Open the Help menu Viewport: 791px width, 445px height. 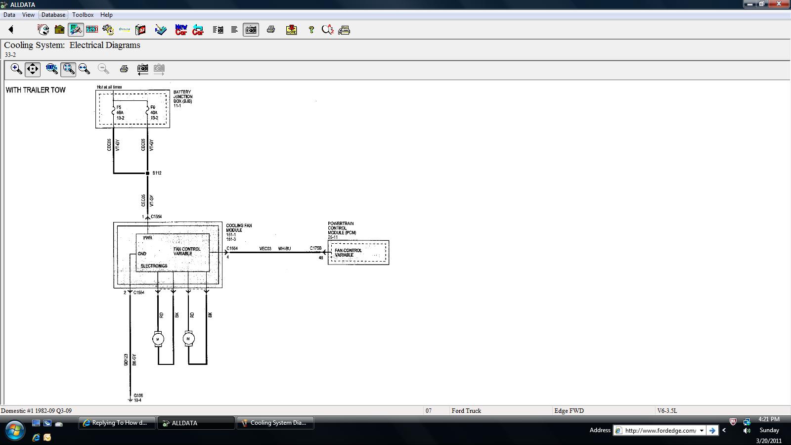point(106,15)
